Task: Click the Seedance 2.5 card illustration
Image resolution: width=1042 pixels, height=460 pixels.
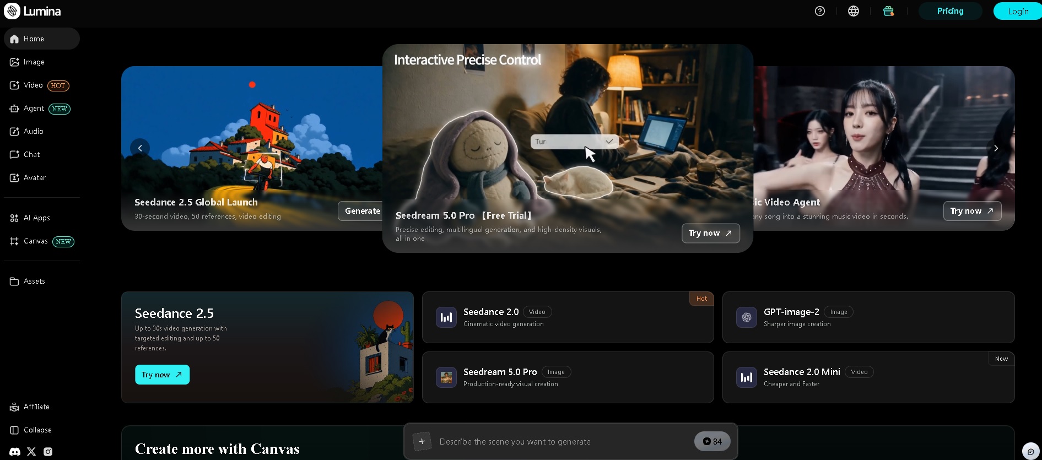Action: coord(380,350)
